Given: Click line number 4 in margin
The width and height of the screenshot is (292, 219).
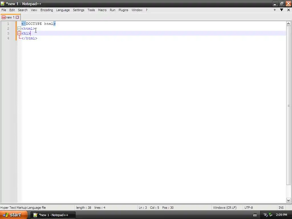Looking at the screenshot, I should click(x=8, y=38).
